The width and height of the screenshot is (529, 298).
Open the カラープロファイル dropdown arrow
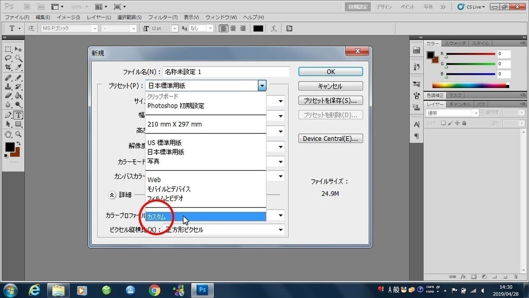pos(280,215)
